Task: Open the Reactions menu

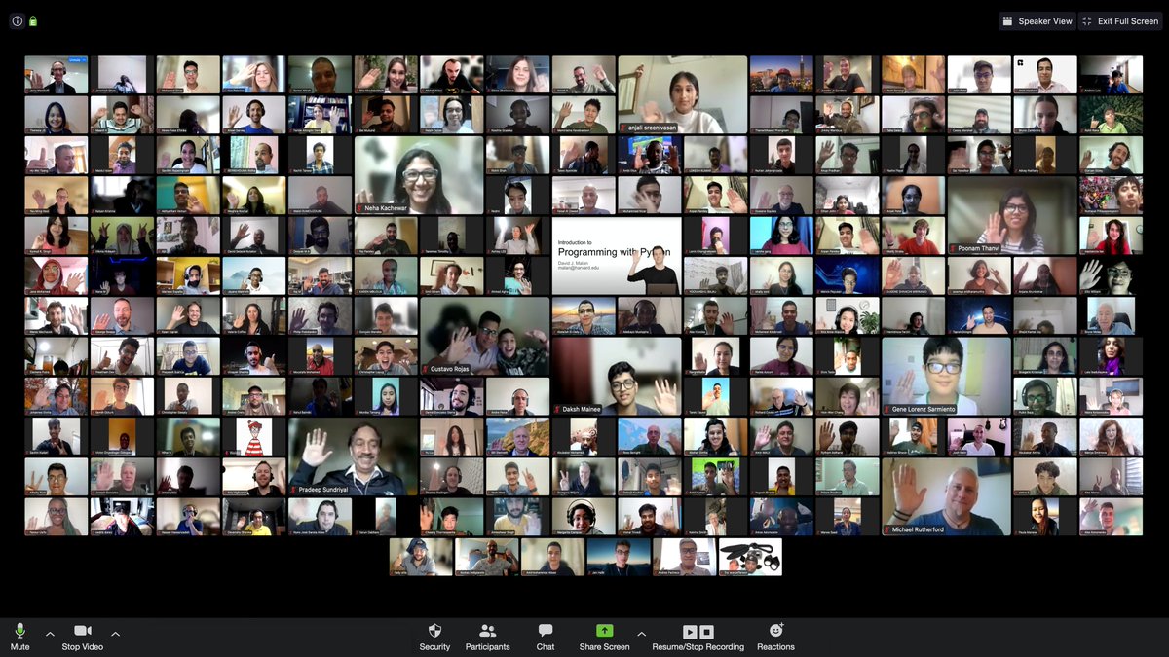Action: point(775,637)
